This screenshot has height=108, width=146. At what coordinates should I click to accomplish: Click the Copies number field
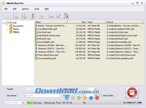tap(89, 96)
